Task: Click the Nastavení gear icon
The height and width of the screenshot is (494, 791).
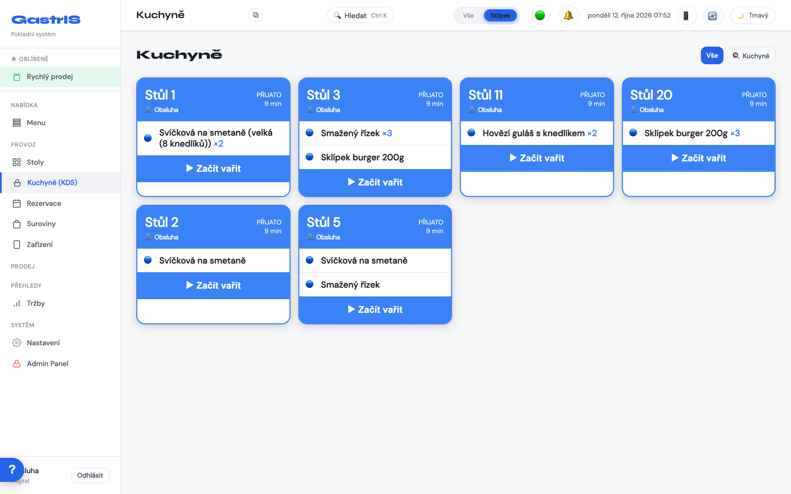Action: (17, 343)
